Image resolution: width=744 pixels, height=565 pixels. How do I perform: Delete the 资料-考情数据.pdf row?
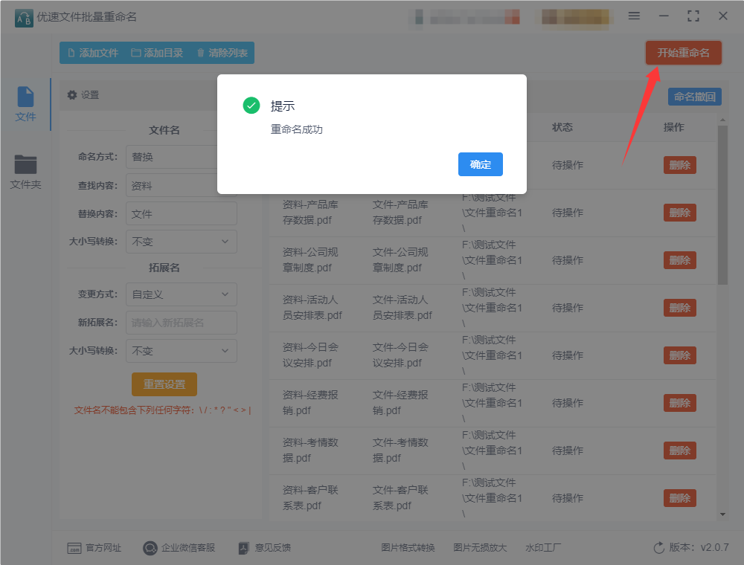point(679,451)
